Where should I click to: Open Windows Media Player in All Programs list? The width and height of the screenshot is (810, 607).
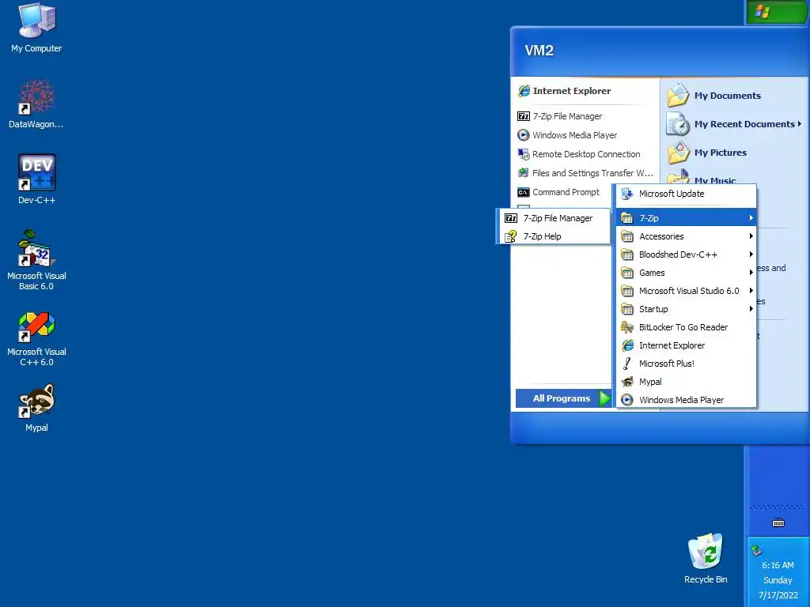[x=686, y=399]
